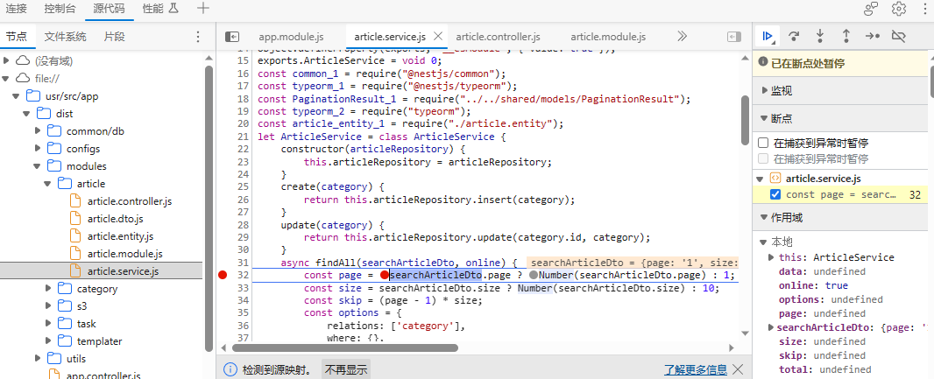Expand the 监视 watch section
Viewport: 934px width, 379px height.
tap(781, 91)
